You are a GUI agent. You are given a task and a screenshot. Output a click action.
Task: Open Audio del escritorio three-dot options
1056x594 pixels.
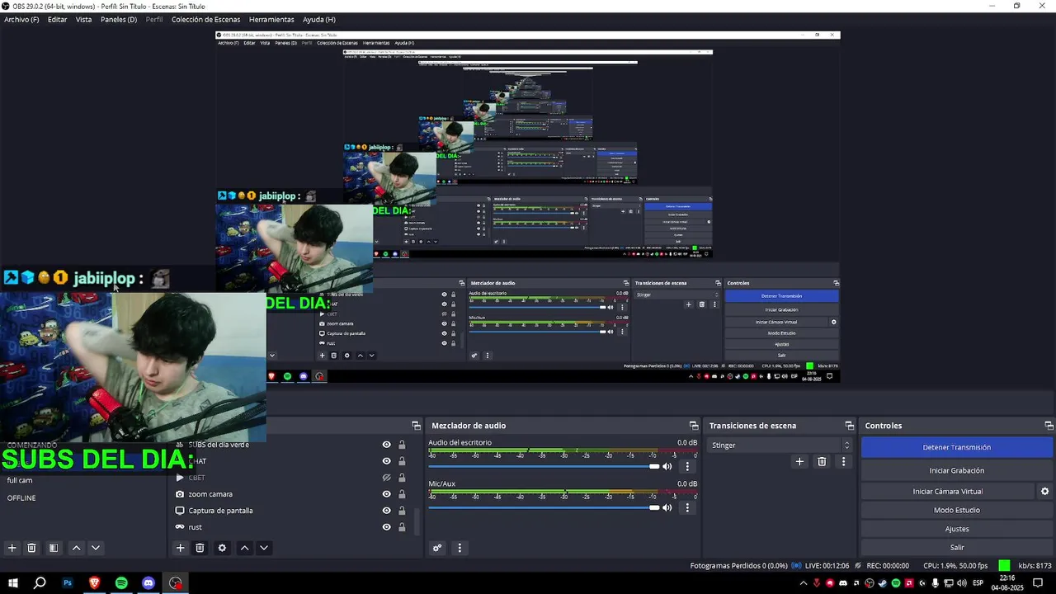click(687, 466)
